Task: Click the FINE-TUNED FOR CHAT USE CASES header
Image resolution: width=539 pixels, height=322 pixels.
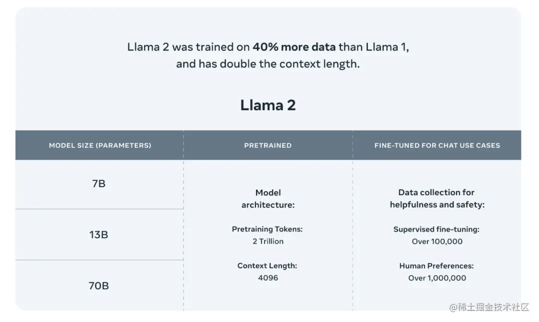Action: click(437, 145)
